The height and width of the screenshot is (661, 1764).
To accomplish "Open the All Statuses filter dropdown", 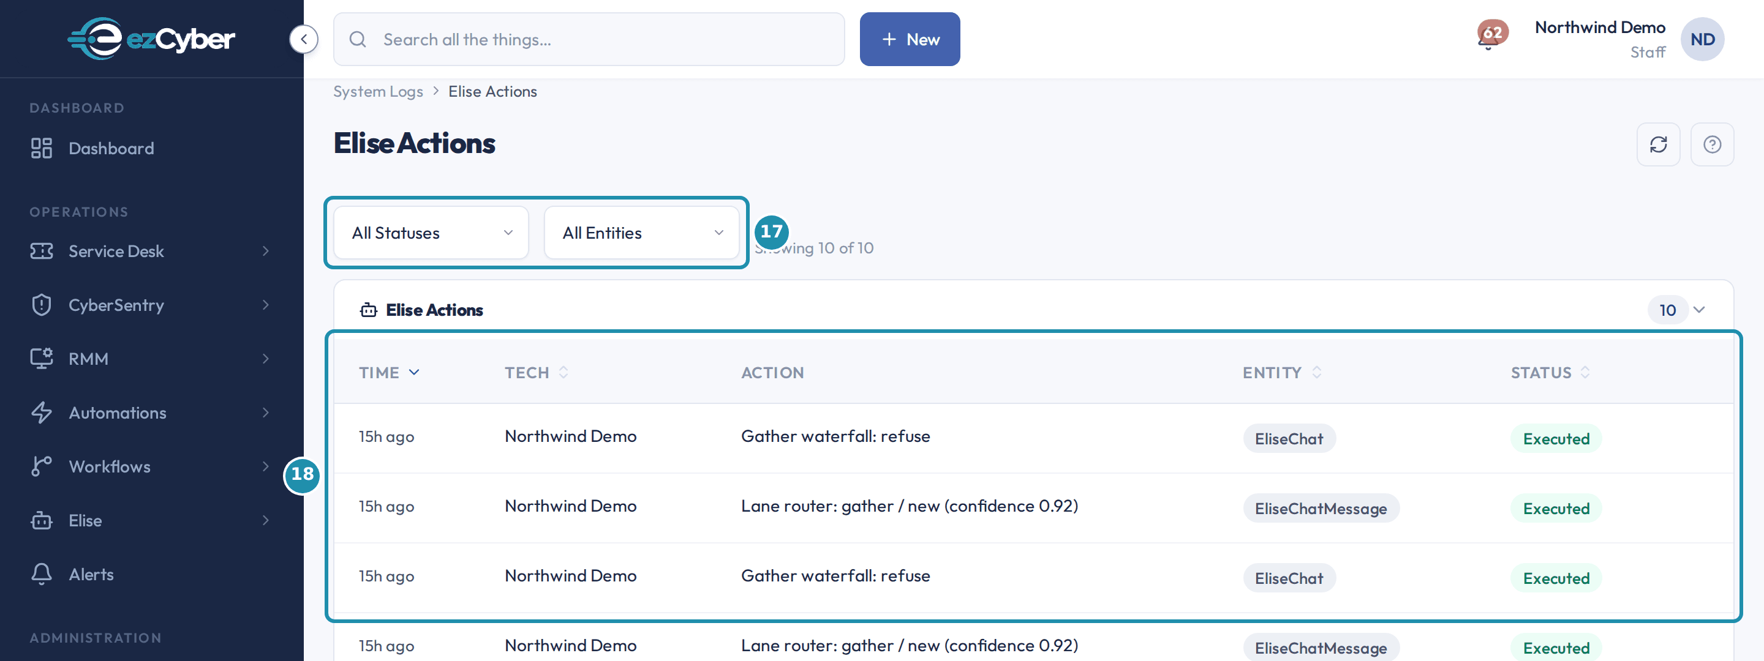I will point(431,233).
